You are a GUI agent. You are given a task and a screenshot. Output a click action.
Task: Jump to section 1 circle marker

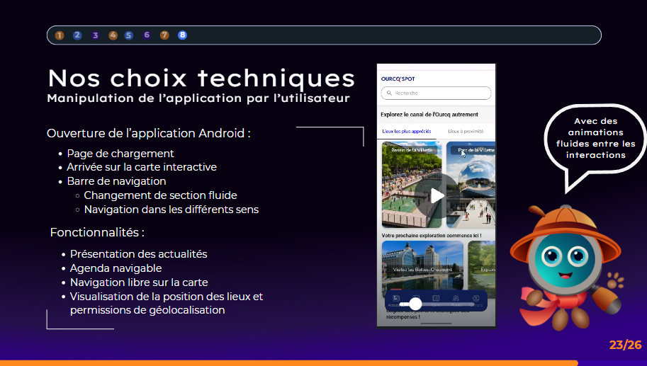click(60, 35)
